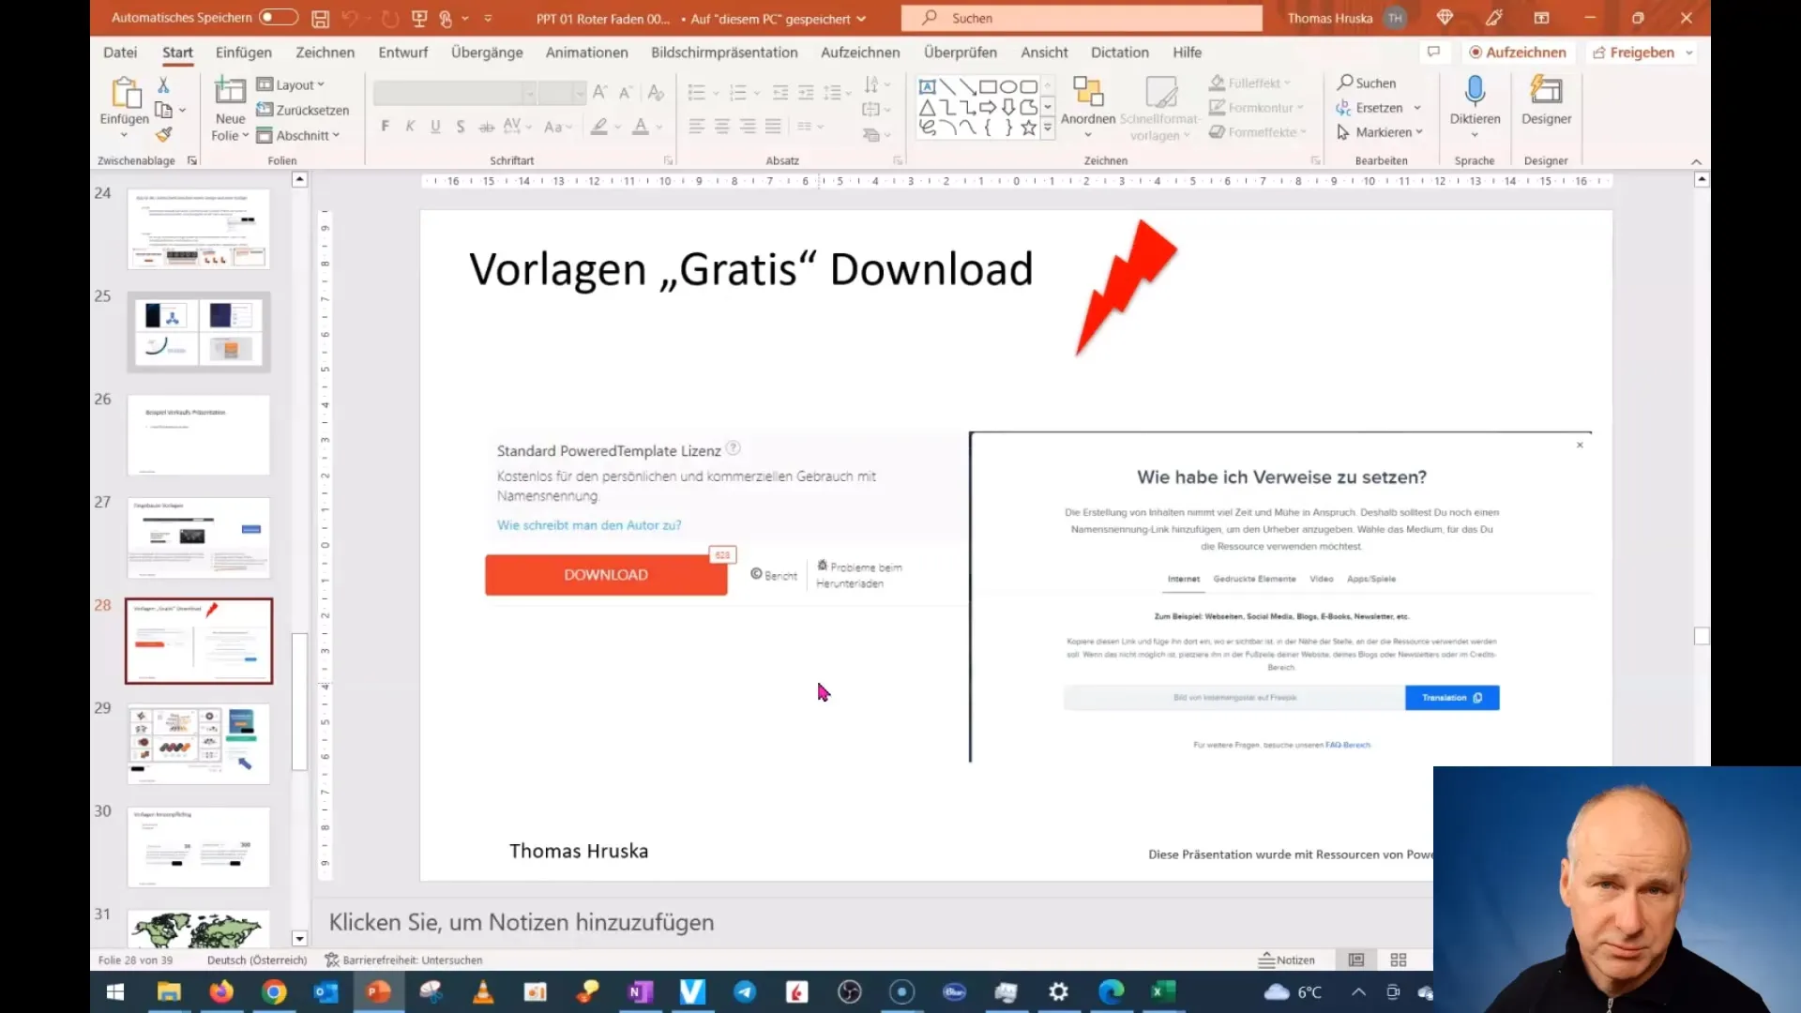
Task: Click the Aufzeichnen button
Action: (1518, 53)
